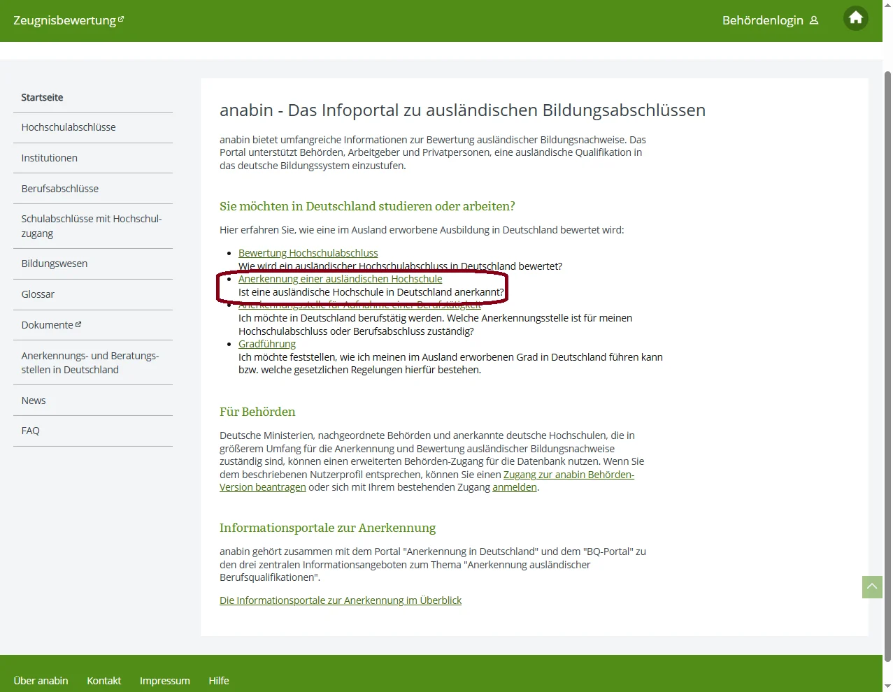Follow the Gradführung link
This screenshot has width=893, height=692.
(x=267, y=344)
